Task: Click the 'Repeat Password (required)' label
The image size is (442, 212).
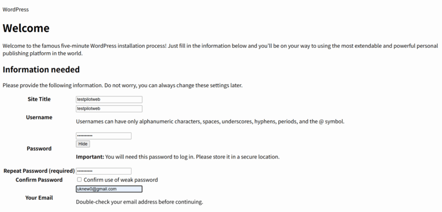Action: coord(39,171)
